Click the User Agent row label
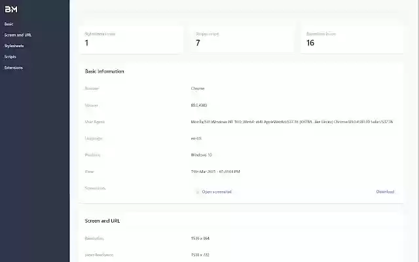Image resolution: width=419 pixels, height=262 pixels. click(x=94, y=122)
